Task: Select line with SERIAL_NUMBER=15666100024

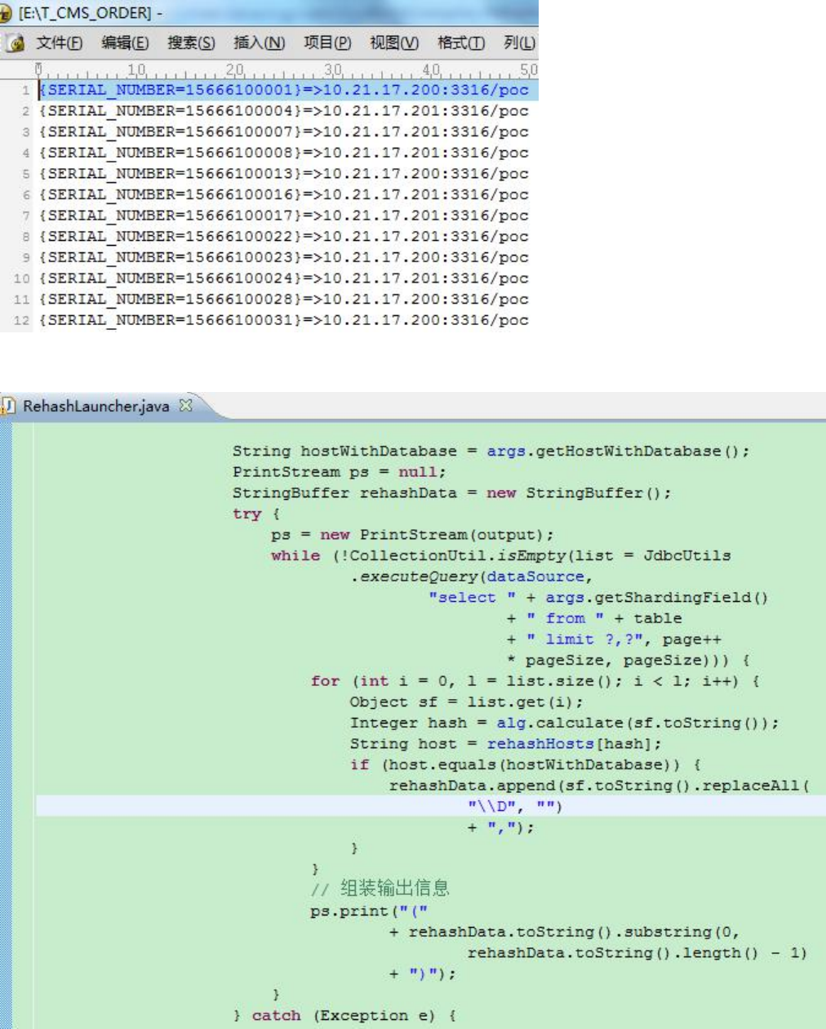Action: pyautogui.click(x=284, y=278)
